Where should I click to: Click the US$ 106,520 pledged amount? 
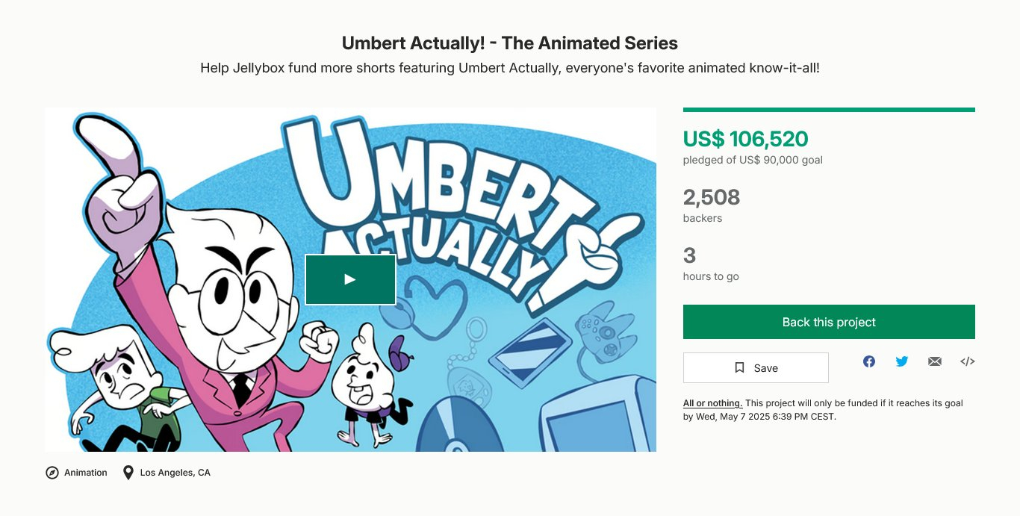pyautogui.click(x=745, y=139)
